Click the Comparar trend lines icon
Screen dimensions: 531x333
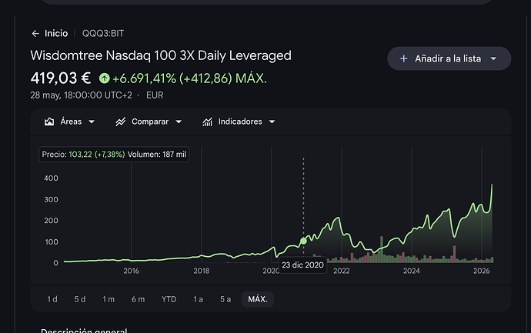coord(121,122)
